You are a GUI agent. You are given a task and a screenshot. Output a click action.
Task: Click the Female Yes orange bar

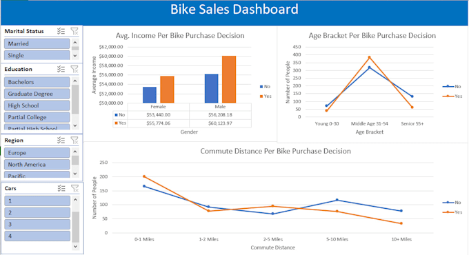(167, 90)
